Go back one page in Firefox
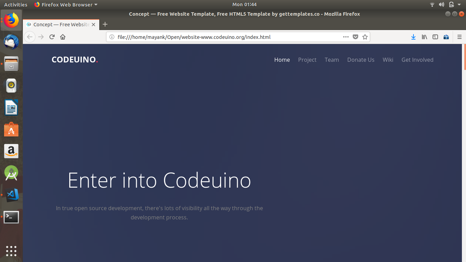 pos(30,37)
